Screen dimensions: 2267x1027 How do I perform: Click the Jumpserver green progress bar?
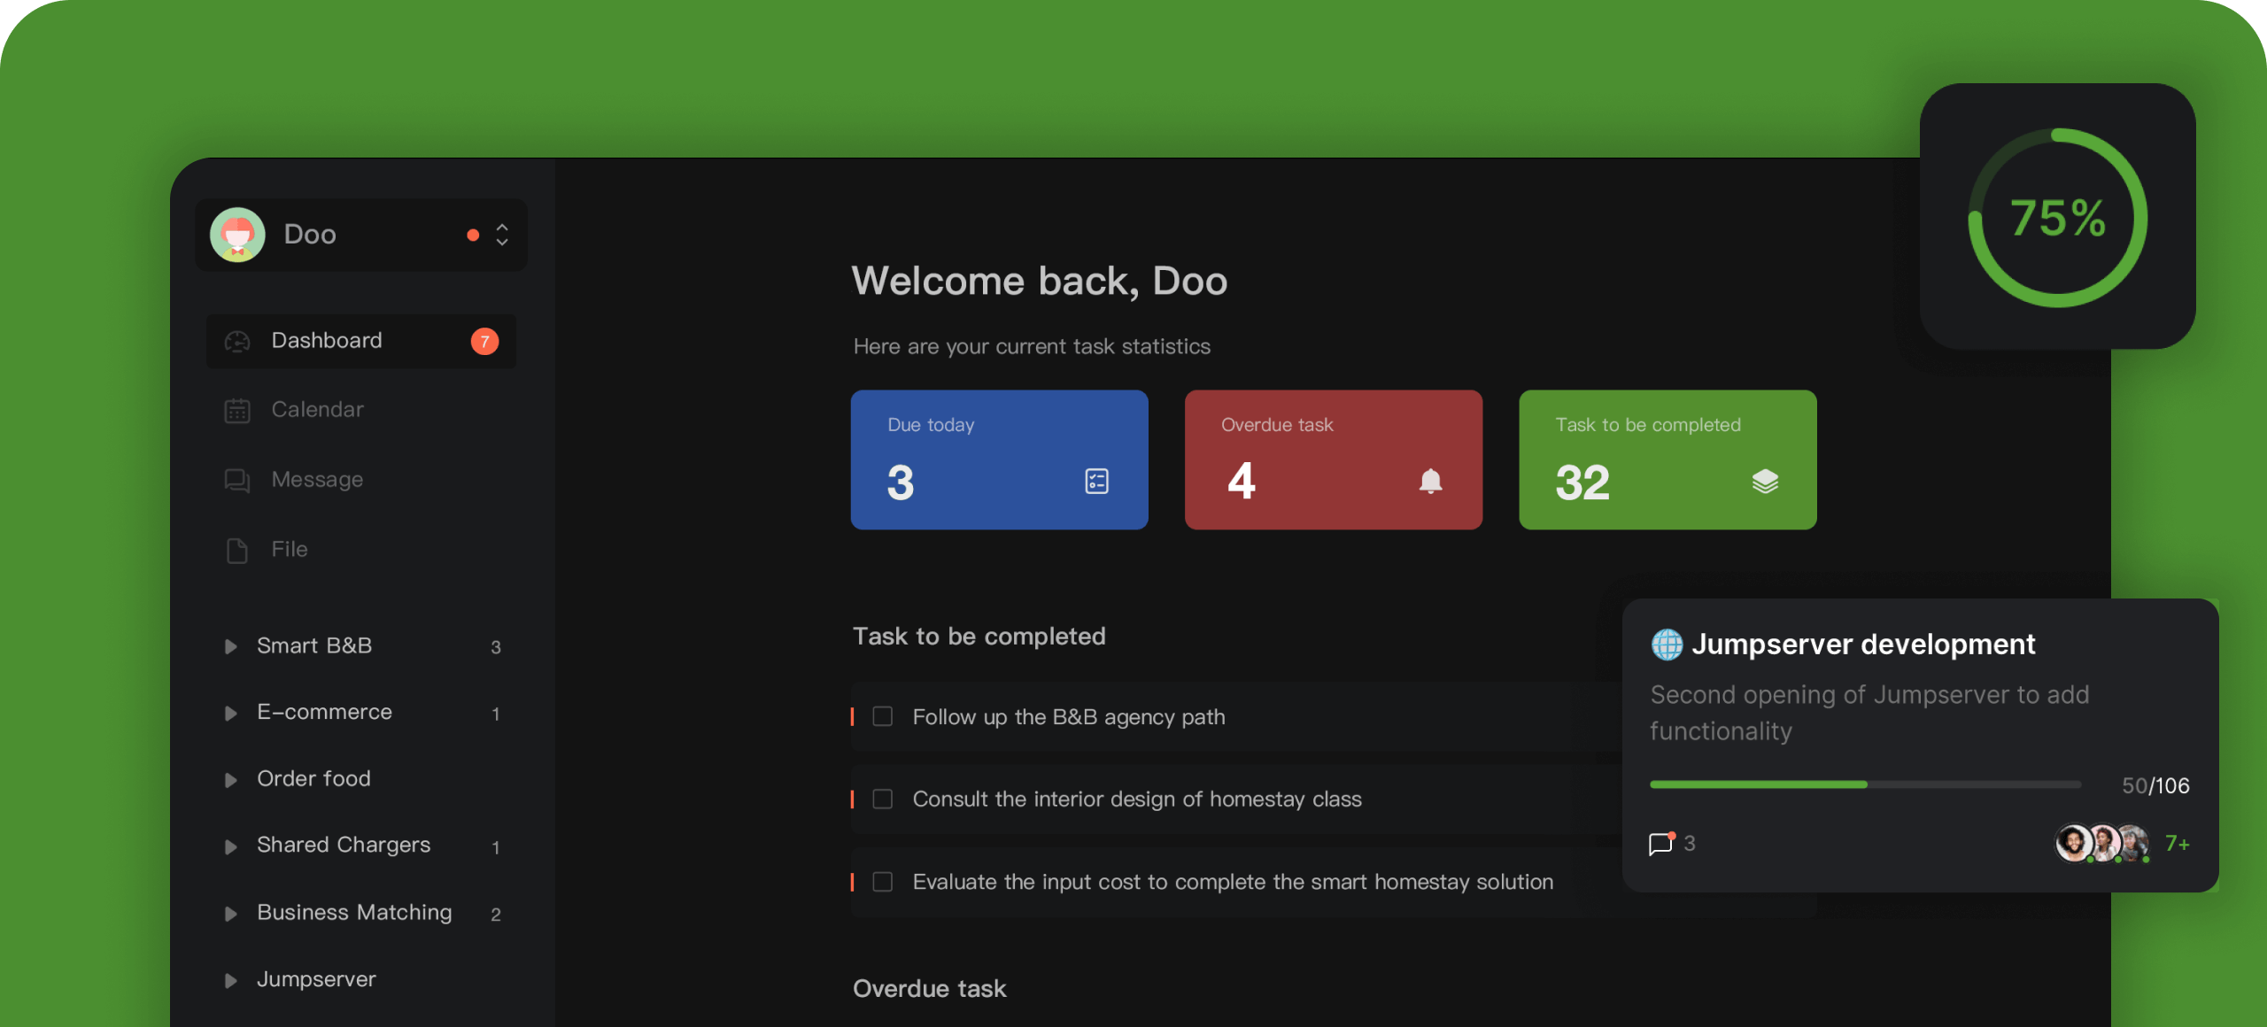1759,784
